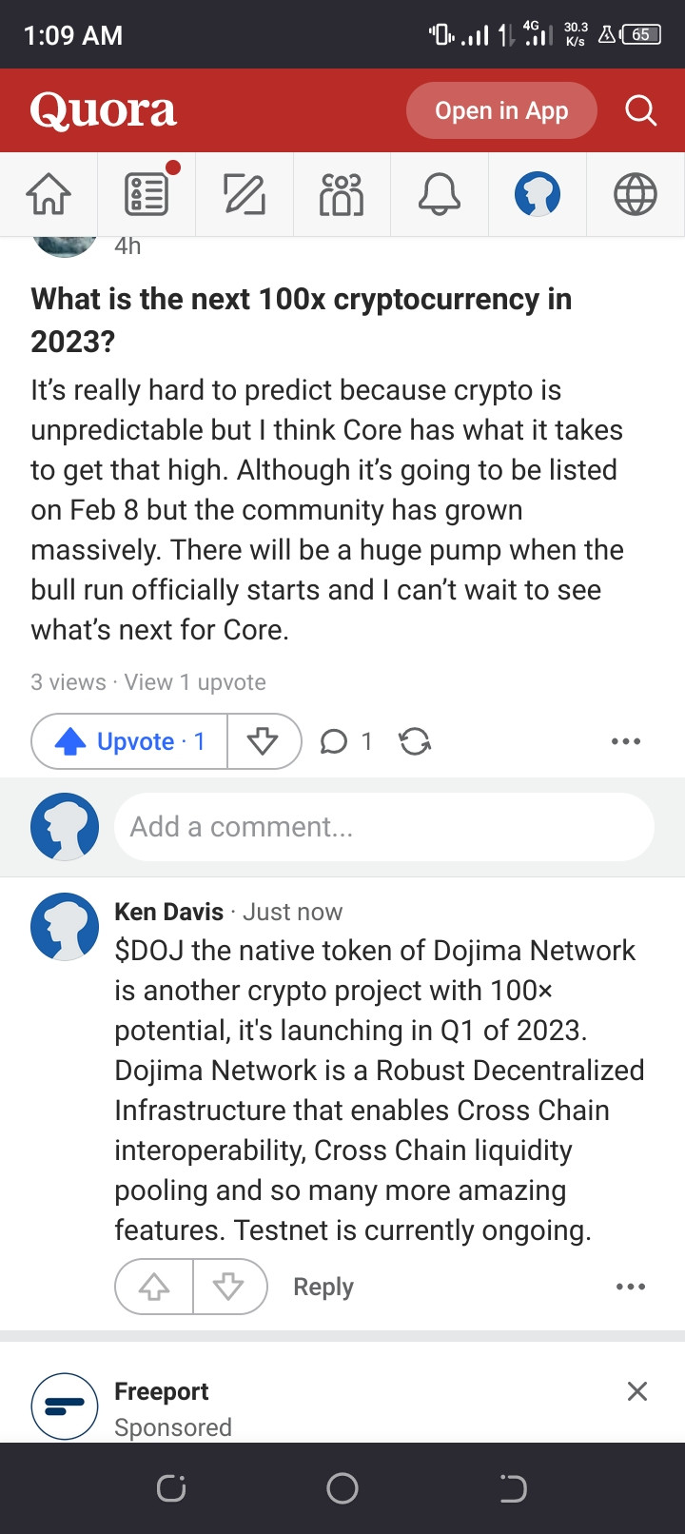The width and height of the screenshot is (685, 1534).
Task: Open more options for the answer
Action: (626, 741)
